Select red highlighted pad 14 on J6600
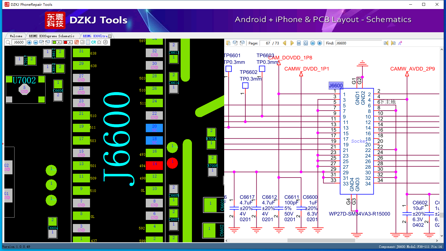 [154, 166]
